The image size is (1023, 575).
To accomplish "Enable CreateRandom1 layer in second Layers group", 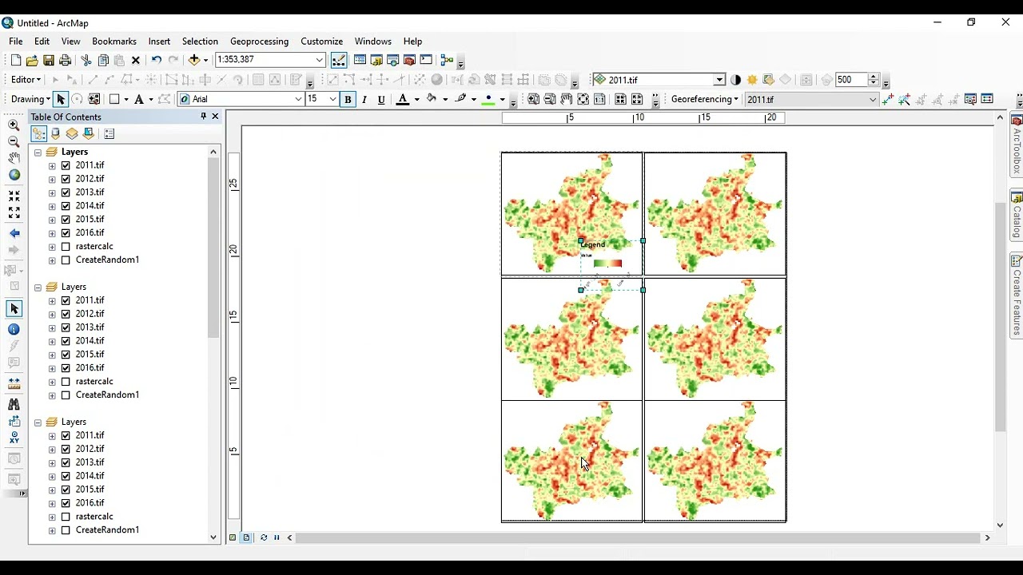I will click(66, 395).
